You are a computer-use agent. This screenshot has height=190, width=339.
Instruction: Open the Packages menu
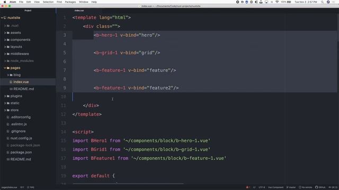[70, 2]
